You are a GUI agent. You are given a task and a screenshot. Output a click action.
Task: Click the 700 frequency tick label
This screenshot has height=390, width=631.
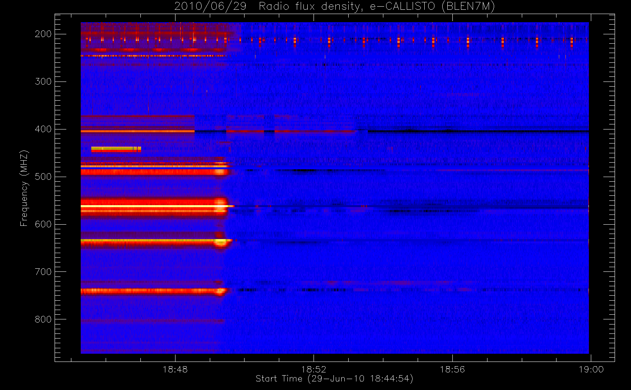point(43,272)
